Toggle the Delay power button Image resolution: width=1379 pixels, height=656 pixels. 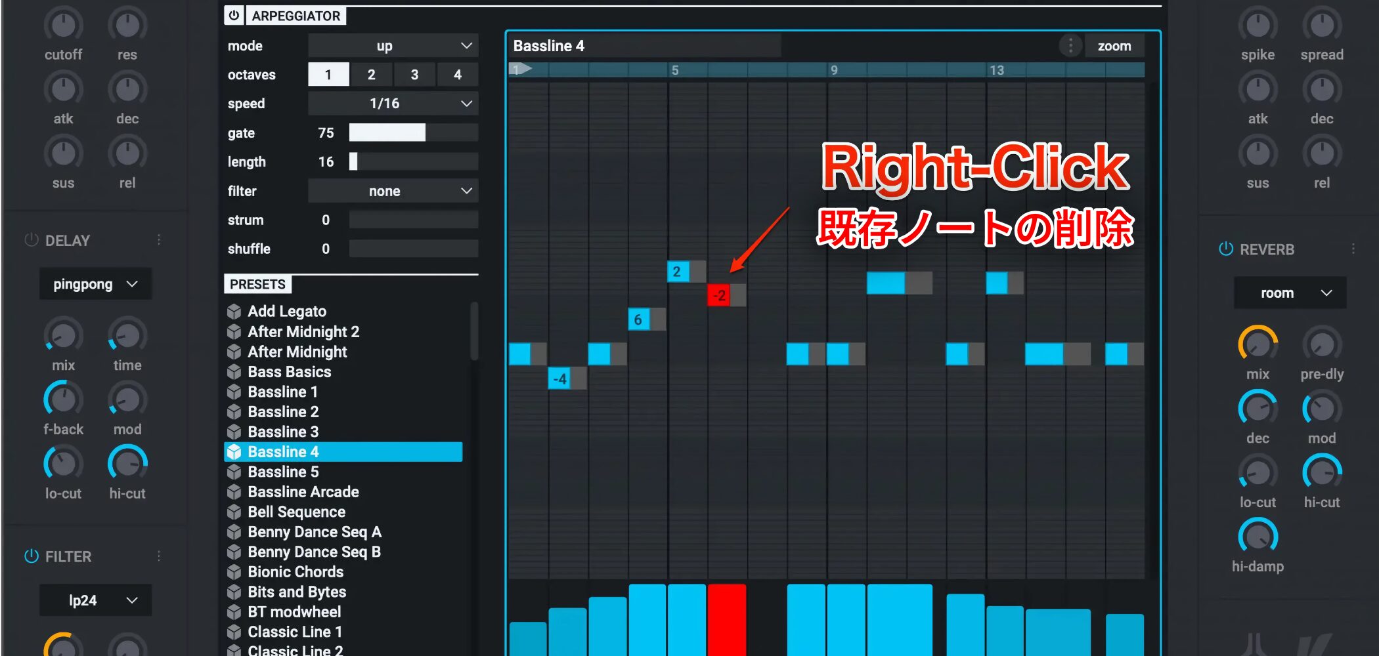pyautogui.click(x=31, y=240)
